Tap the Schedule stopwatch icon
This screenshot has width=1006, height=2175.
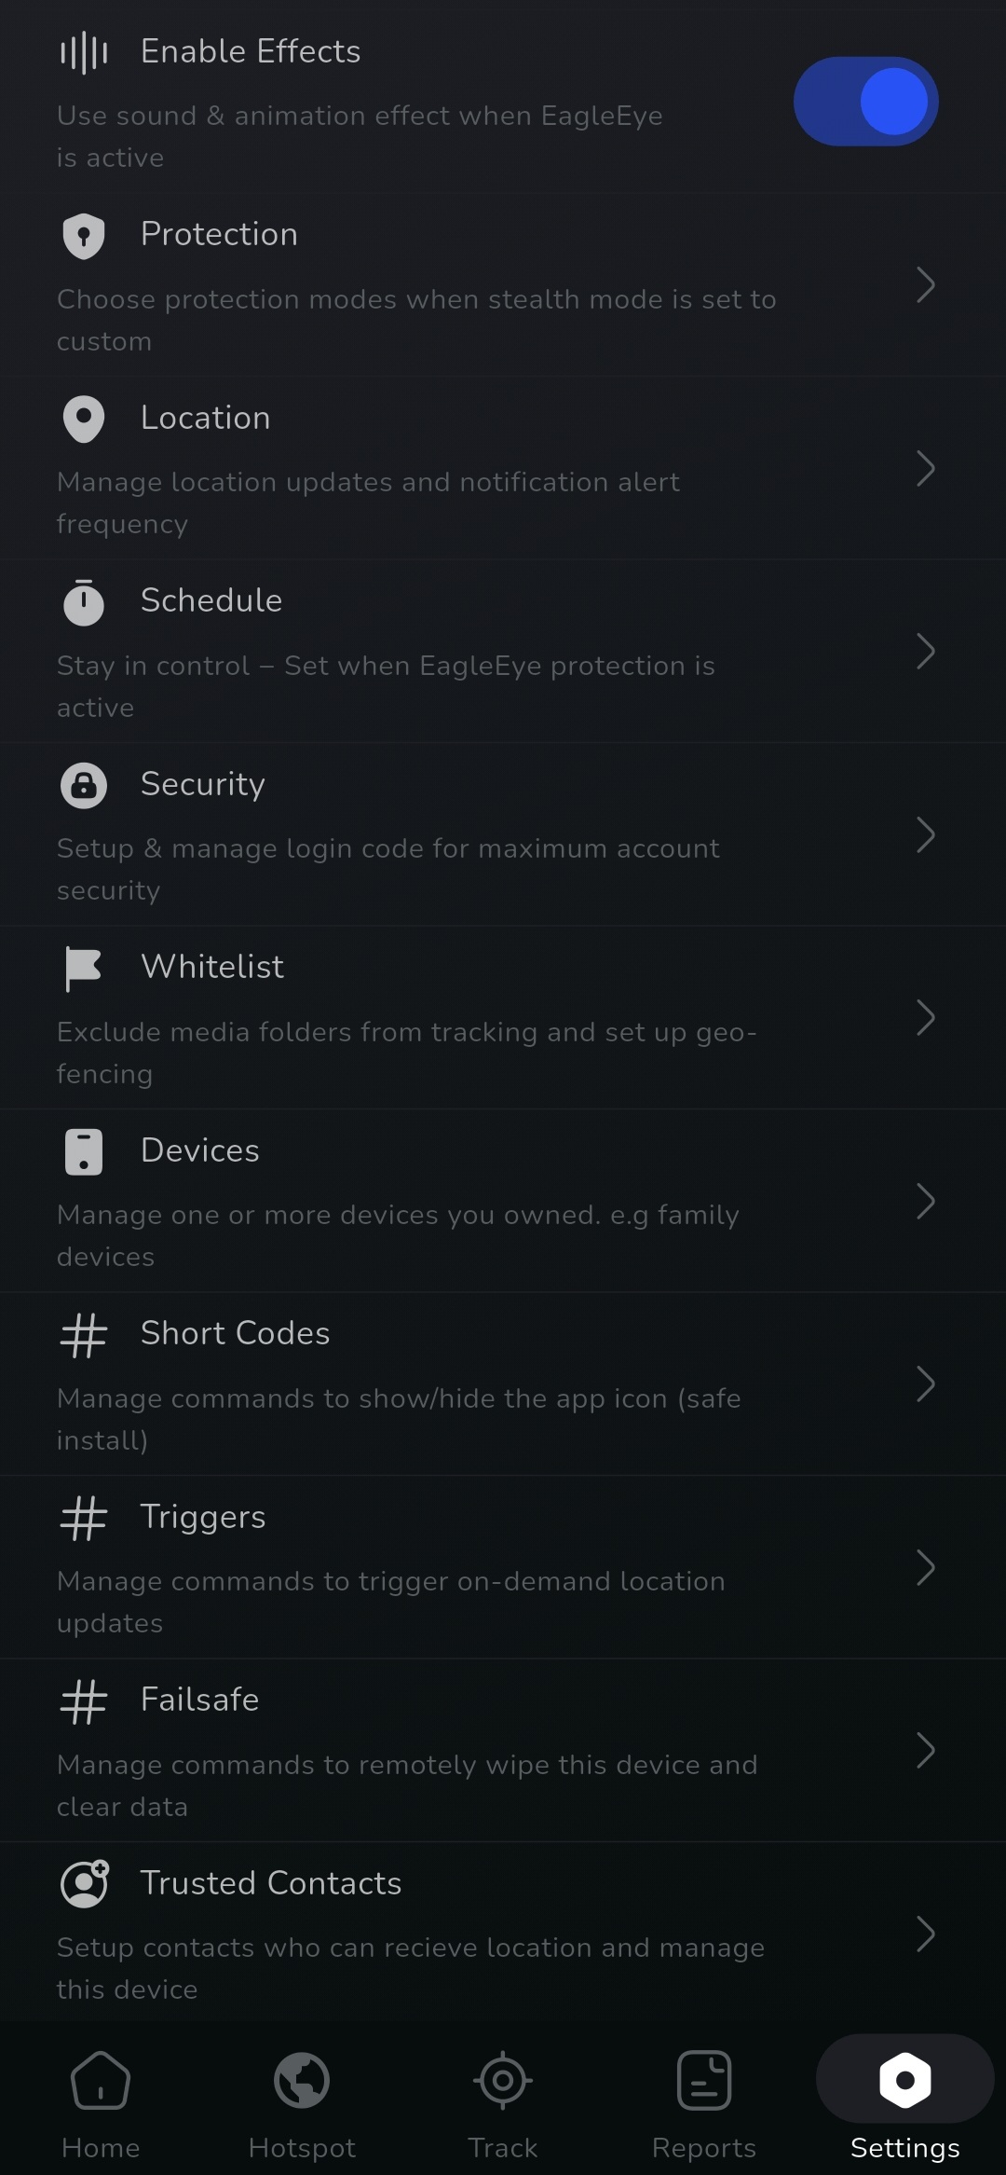(84, 601)
